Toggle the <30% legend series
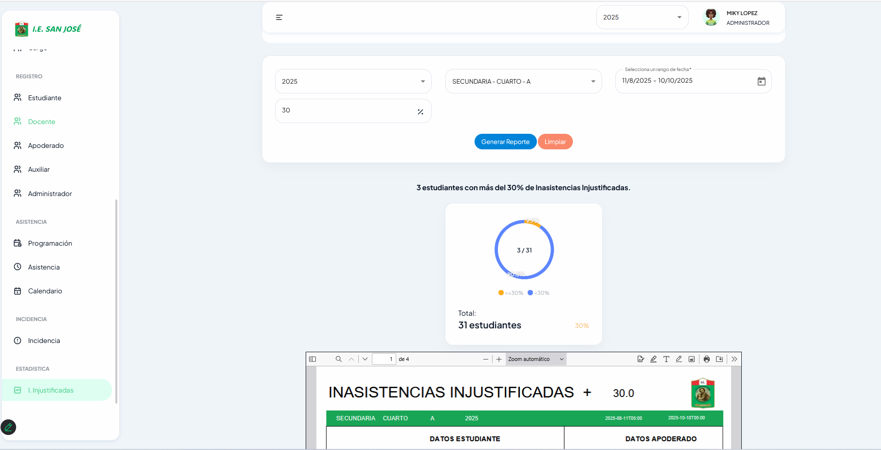This screenshot has width=881, height=450. [x=538, y=293]
